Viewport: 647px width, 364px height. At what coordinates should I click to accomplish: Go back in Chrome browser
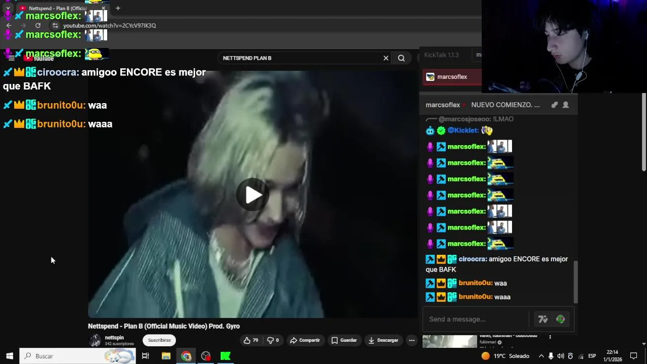9,25
